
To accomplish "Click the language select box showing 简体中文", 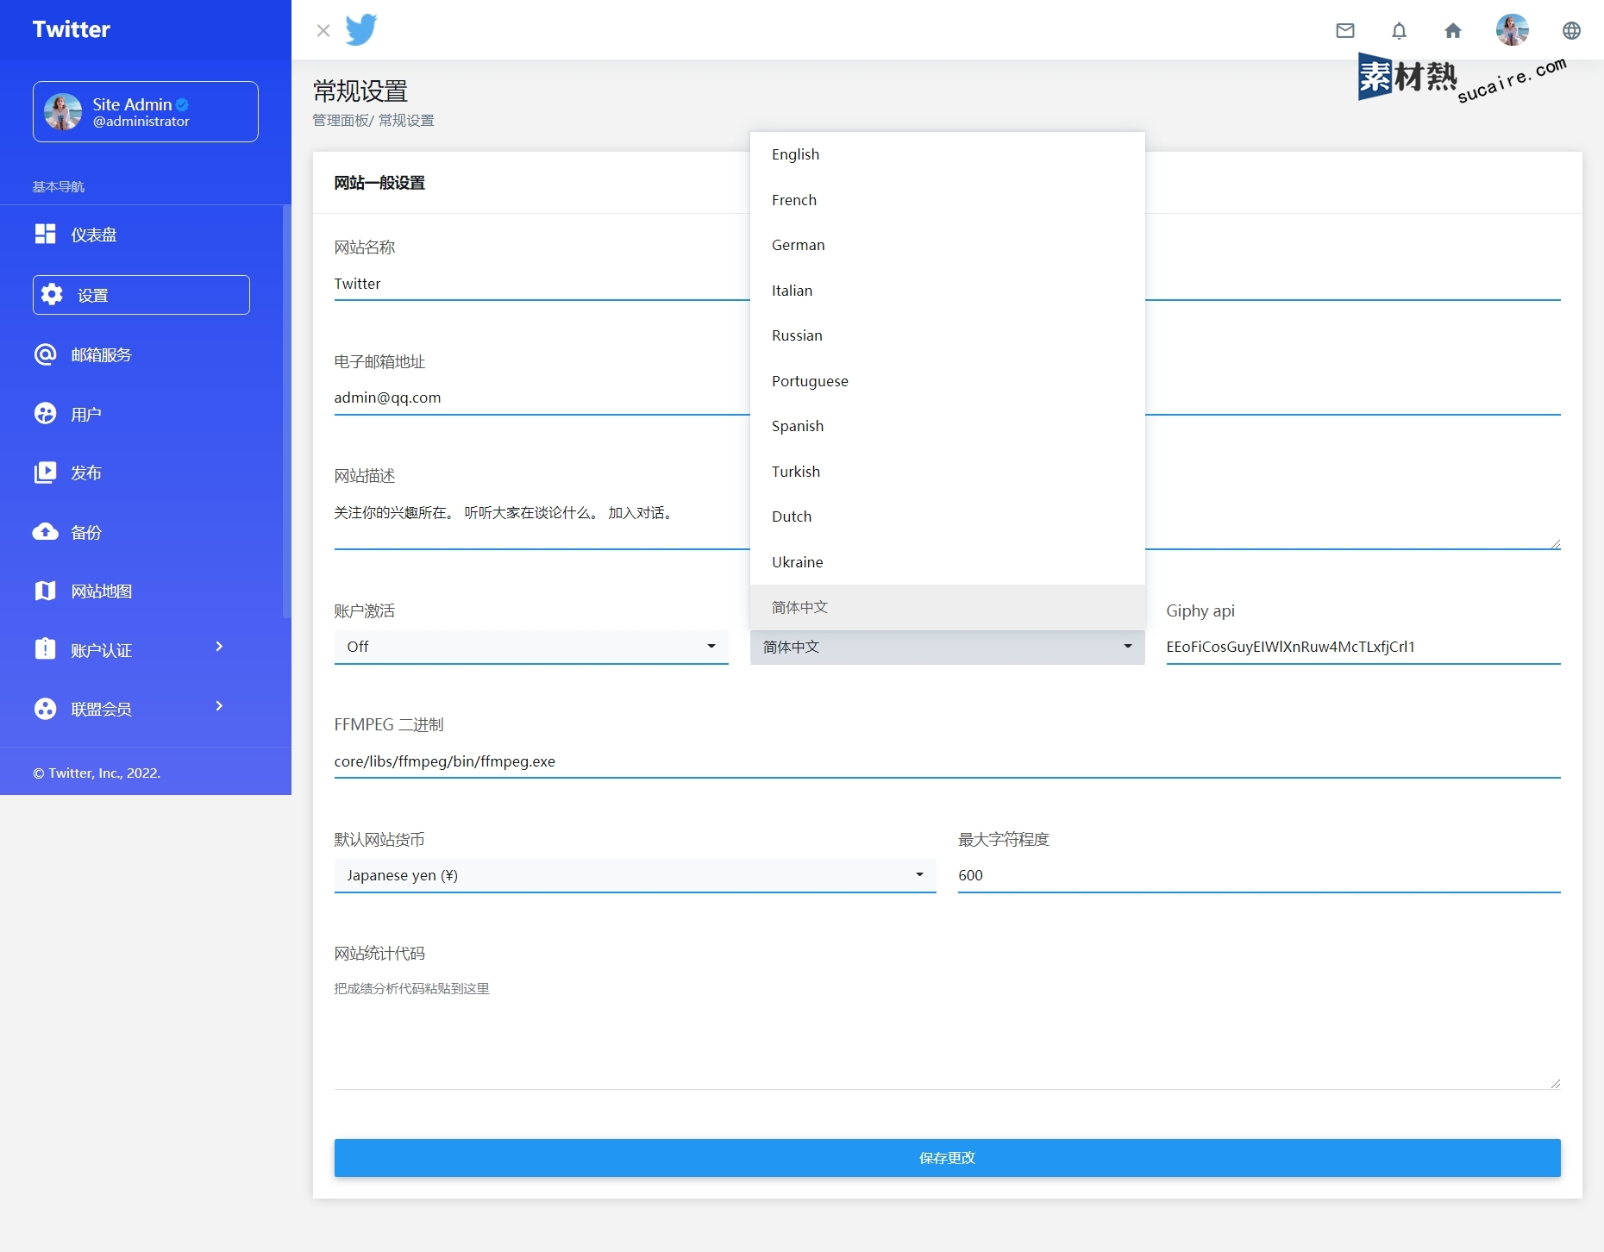I will (948, 647).
